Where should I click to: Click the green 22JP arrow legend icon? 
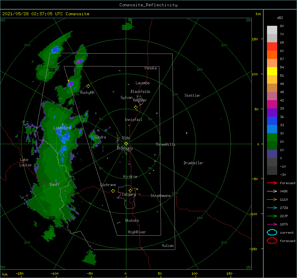tap(272, 216)
